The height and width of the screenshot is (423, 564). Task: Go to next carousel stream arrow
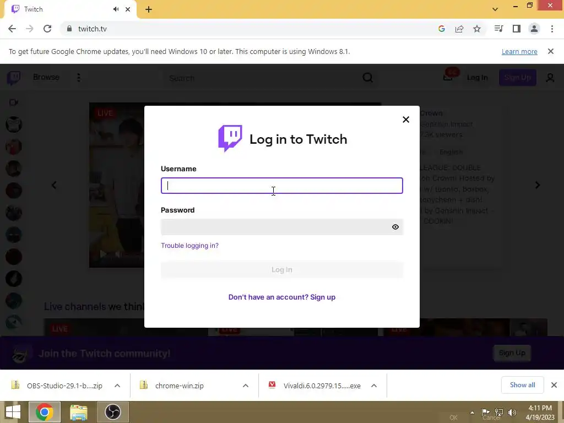(538, 185)
